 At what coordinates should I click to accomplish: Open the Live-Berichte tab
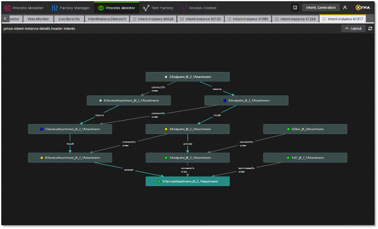click(x=69, y=19)
